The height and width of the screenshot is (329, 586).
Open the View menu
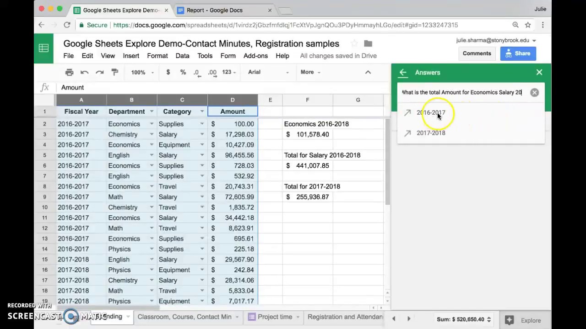click(108, 56)
